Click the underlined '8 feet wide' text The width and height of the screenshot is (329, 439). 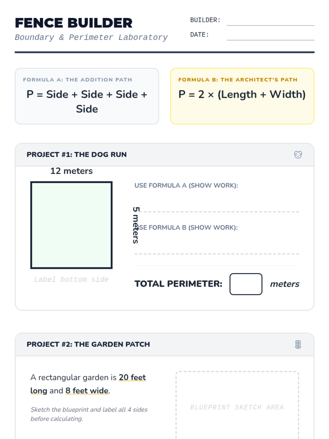click(x=87, y=391)
